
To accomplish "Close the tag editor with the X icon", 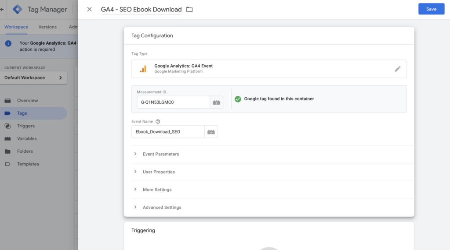I will (90, 9).
